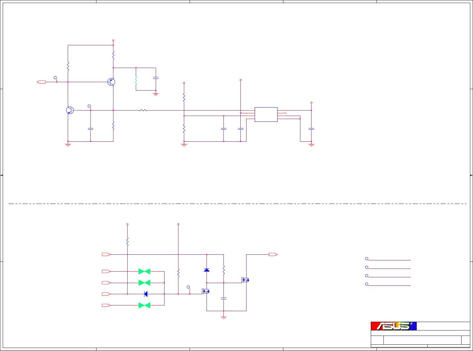Image resolution: width=473 pixels, height=351 pixels.
Task: Select the capacitor on IC output rail
Action: (x=311, y=129)
